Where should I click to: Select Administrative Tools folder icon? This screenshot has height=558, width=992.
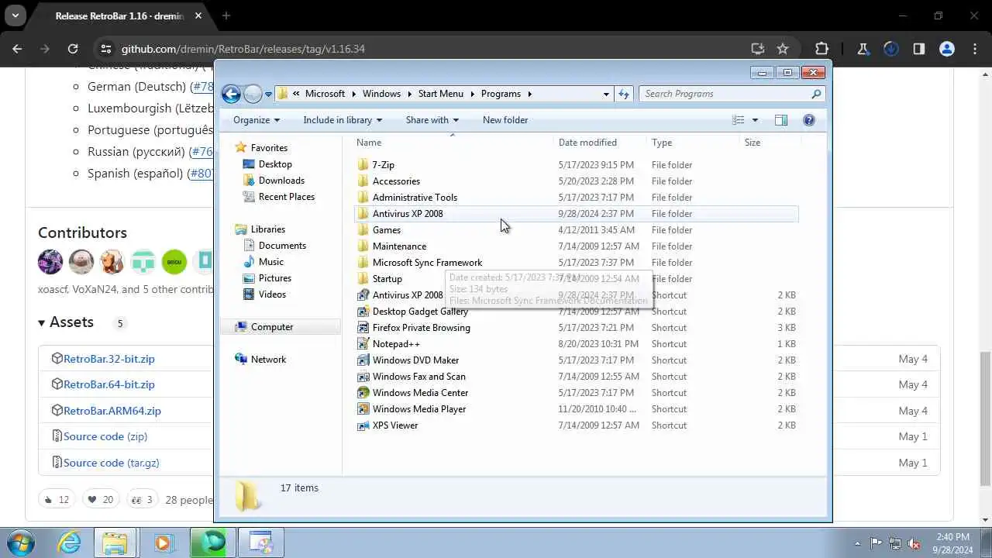[x=363, y=198]
